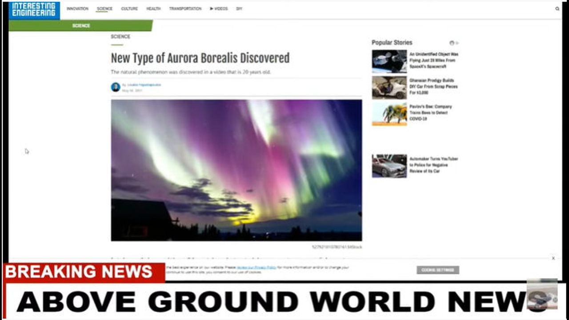The image size is (569, 320).
Task: Navigate to the Transportation section
Action: pos(185,9)
